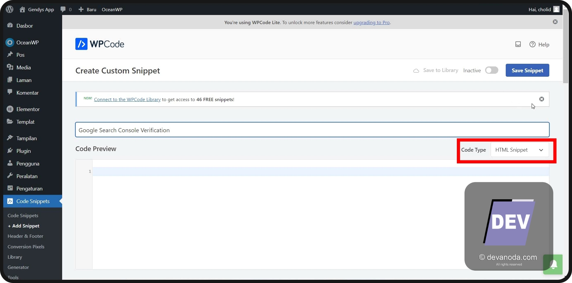Go to Pos in sidebar
Screen dimensions: 572x283
point(32,55)
